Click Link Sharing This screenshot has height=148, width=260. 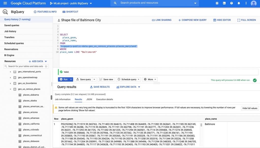click(162, 20)
